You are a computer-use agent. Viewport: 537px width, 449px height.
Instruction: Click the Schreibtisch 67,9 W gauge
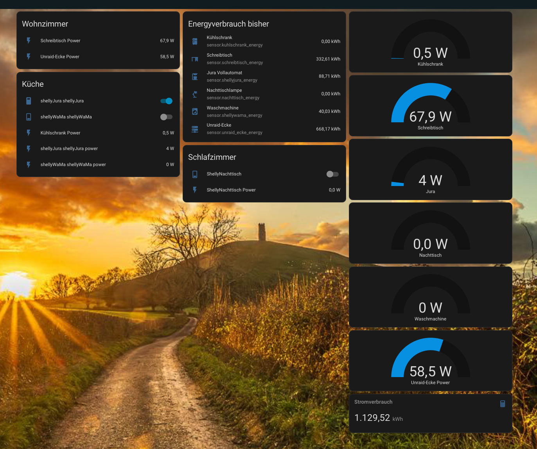430,106
